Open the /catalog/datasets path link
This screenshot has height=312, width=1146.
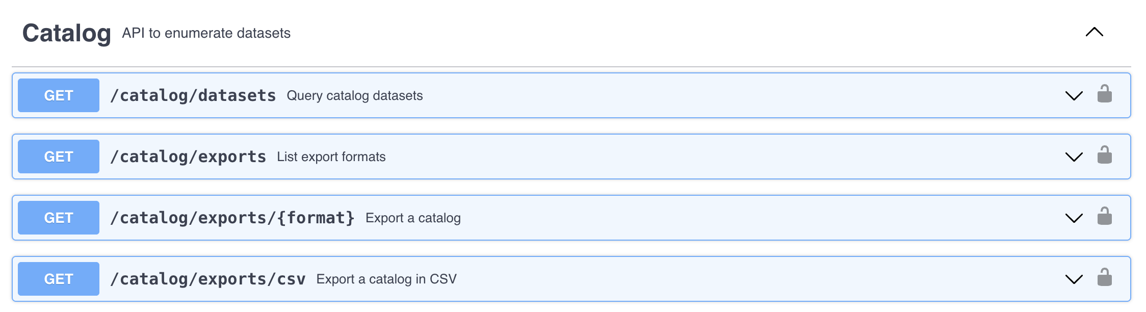[x=193, y=95]
